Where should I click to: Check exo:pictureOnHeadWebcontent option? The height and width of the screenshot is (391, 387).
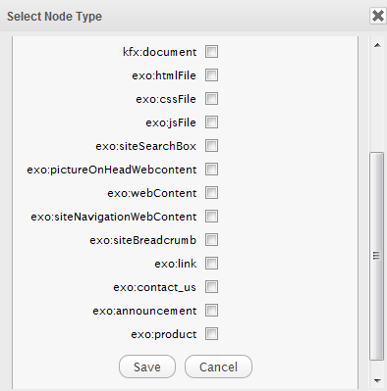[211, 170]
